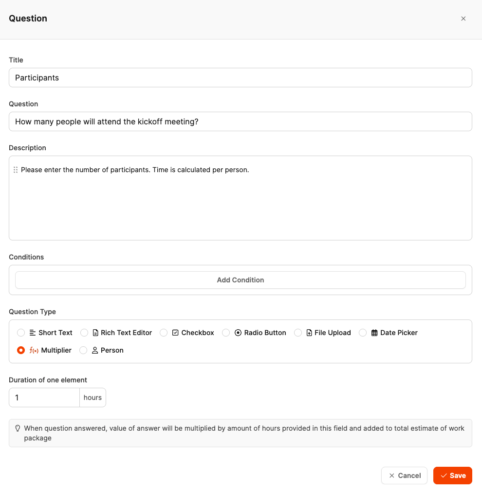Click the Duration of one element field
This screenshot has height=497, width=482.
click(x=44, y=398)
